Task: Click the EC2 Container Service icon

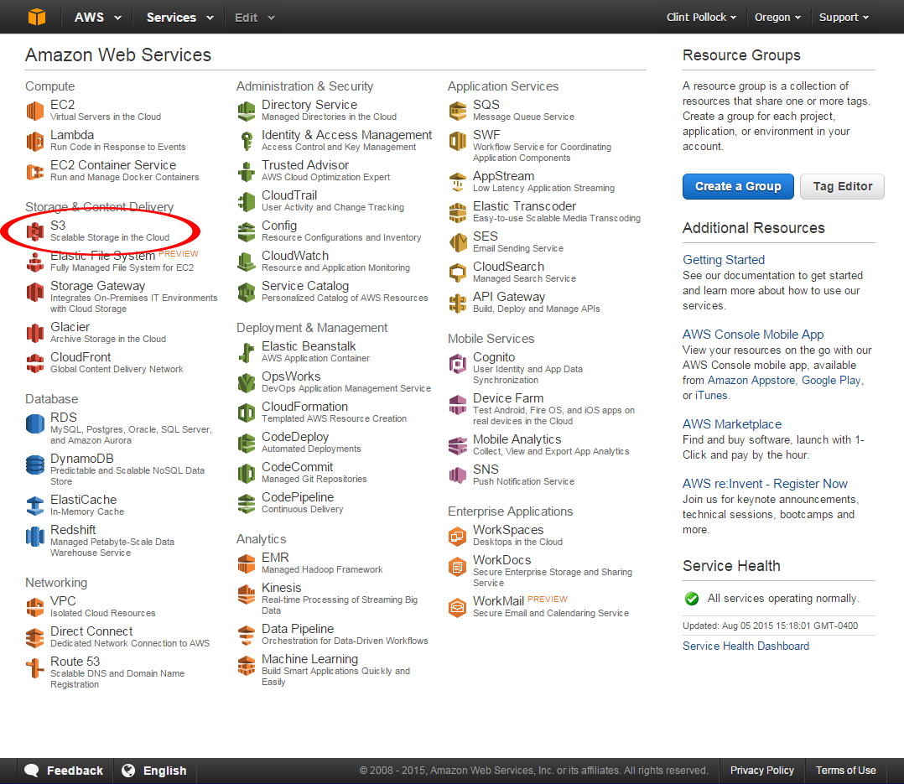Action: pos(35,171)
